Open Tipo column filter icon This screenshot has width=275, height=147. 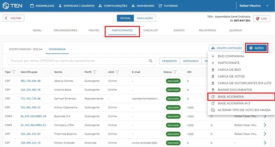pyautogui.click(x=14, y=72)
